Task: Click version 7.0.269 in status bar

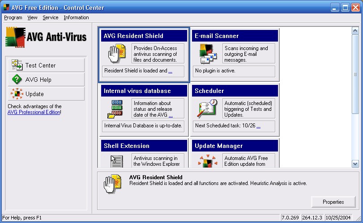Action: coord(290,218)
